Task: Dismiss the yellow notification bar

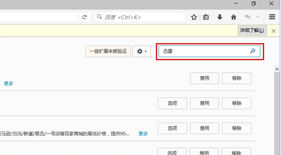Action: (x=273, y=30)
